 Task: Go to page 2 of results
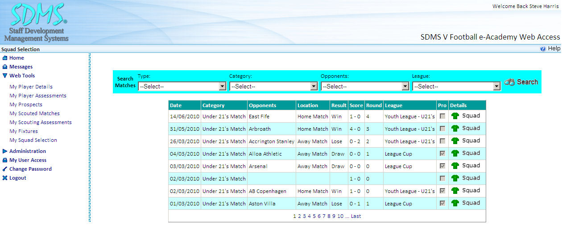[x=299, y=216]
